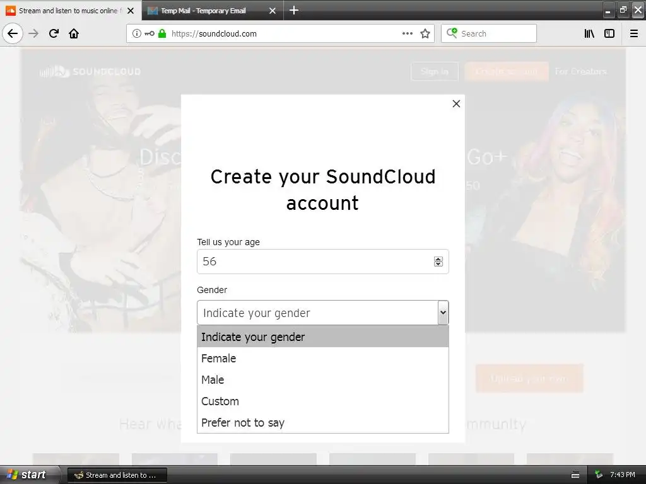Screen dimensions: 646x484
Task: Collapse the gender dropdown arrow
Action: point(443,313)
